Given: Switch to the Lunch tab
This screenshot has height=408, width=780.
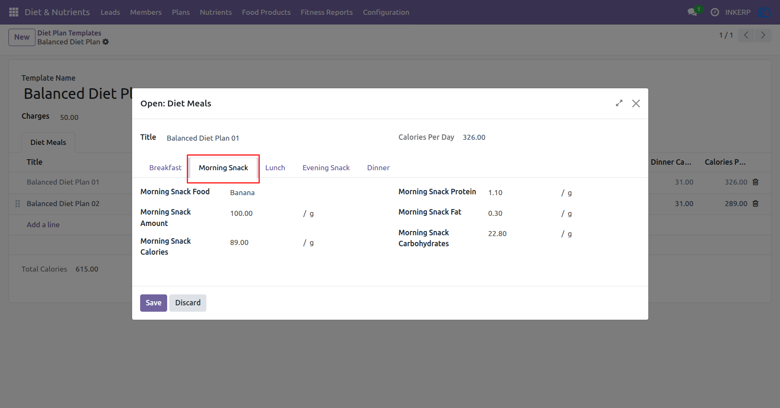Looking at the screenshot, I should (275, 168).
